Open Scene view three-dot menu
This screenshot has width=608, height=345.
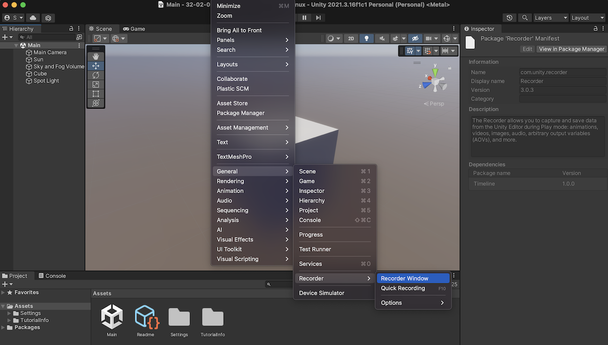point(454,28)
